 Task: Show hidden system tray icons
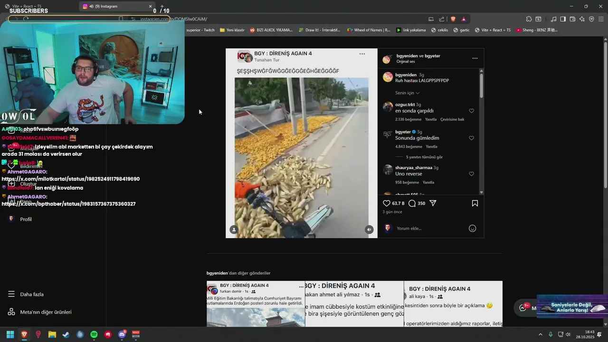coord(540,334)
